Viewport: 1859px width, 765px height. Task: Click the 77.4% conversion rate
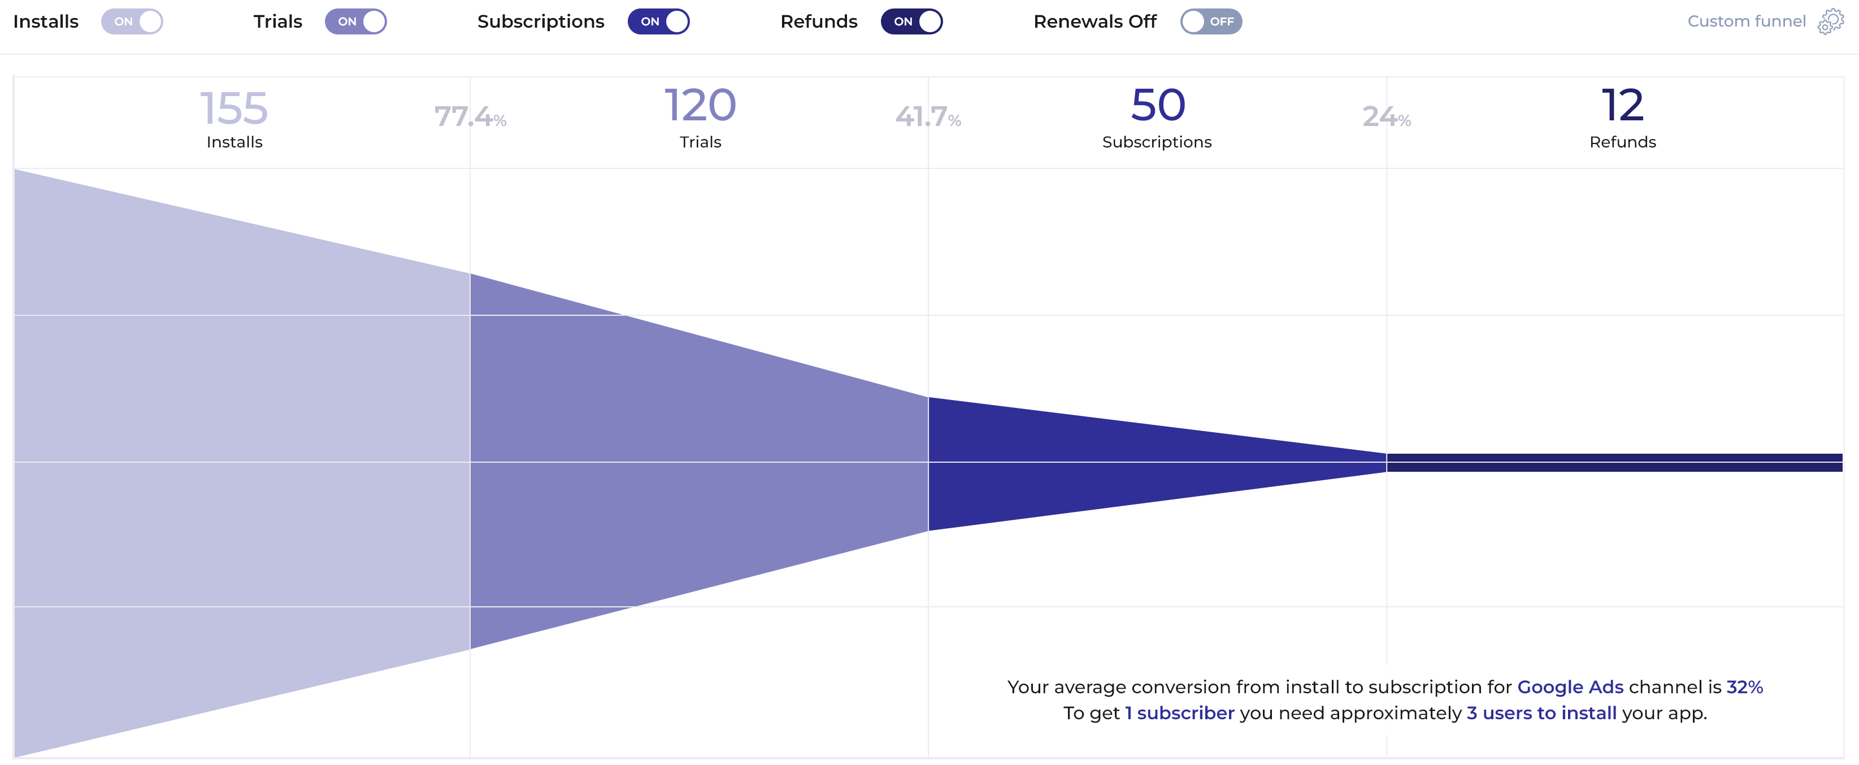470,117
